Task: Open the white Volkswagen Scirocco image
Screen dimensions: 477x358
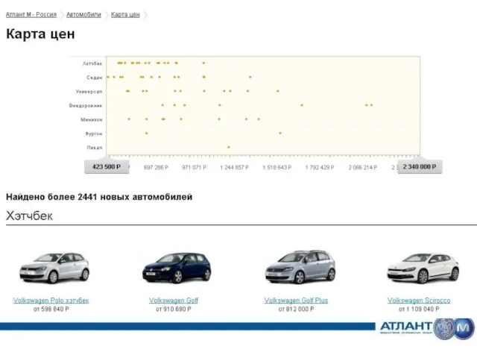Action: 422,268
